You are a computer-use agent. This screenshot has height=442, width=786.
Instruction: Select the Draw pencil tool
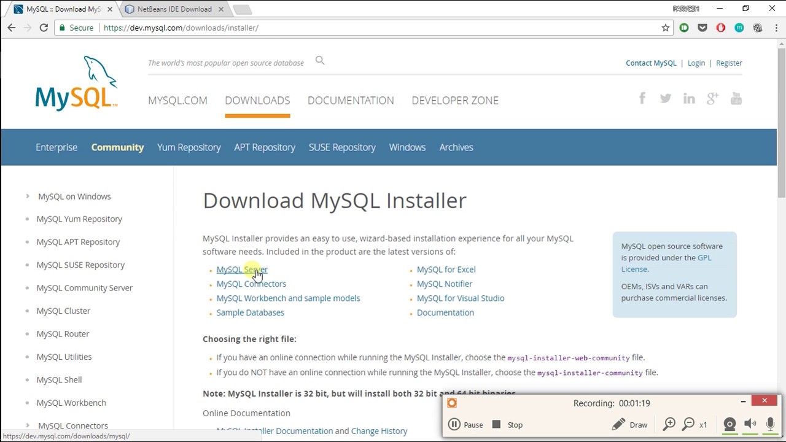(629, 425)
